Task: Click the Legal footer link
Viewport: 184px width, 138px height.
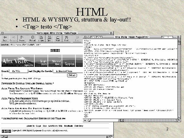Action: coord(38,126)
